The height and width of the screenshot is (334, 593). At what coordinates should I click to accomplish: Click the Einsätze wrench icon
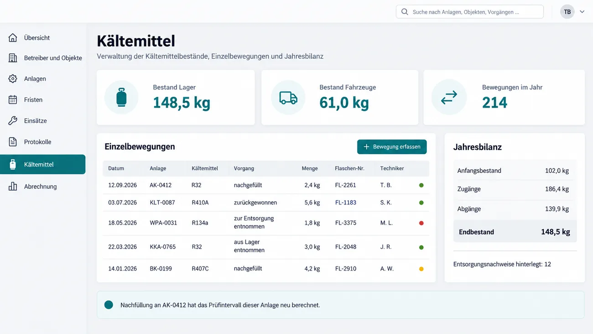(x=13, y=121)
